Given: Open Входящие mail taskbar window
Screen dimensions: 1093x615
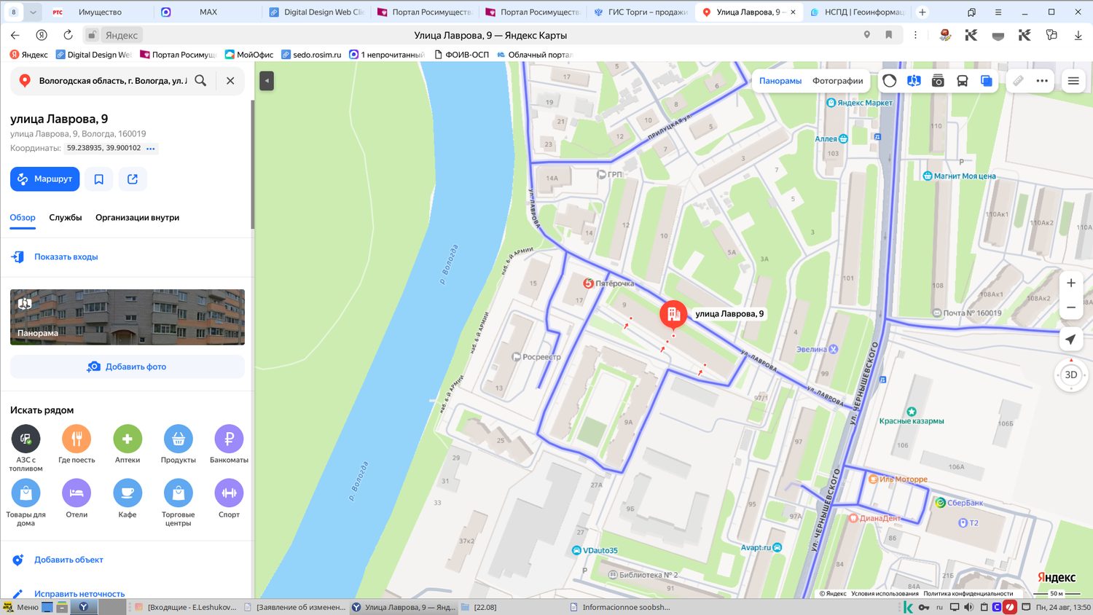Looking at the screenshot, I should [x=186, y=607].
